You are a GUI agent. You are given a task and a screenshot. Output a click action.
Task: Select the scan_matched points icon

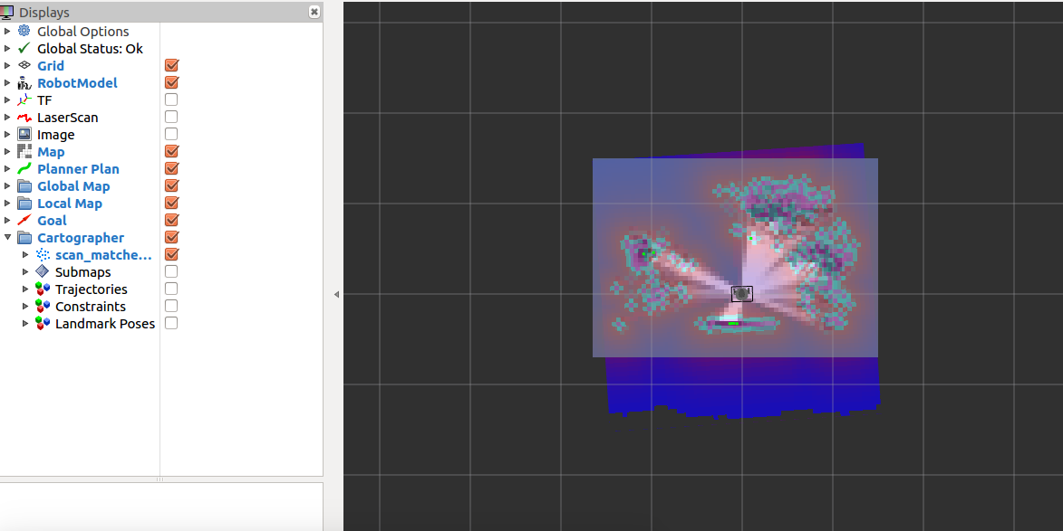tap(42, 254)
